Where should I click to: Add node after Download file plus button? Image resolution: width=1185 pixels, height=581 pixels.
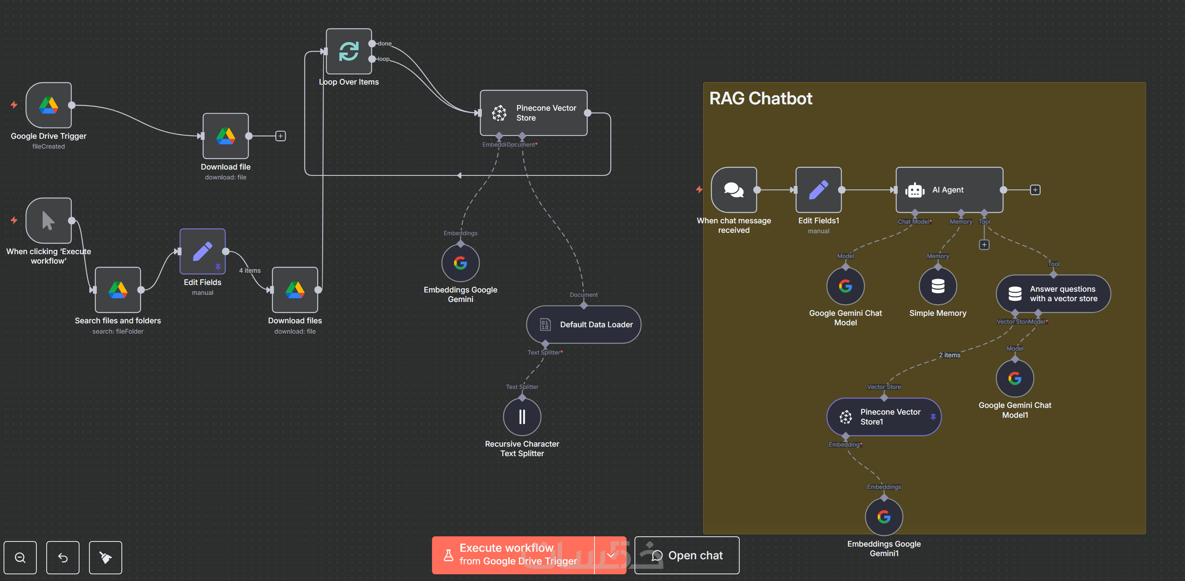[x=280, y=136]
